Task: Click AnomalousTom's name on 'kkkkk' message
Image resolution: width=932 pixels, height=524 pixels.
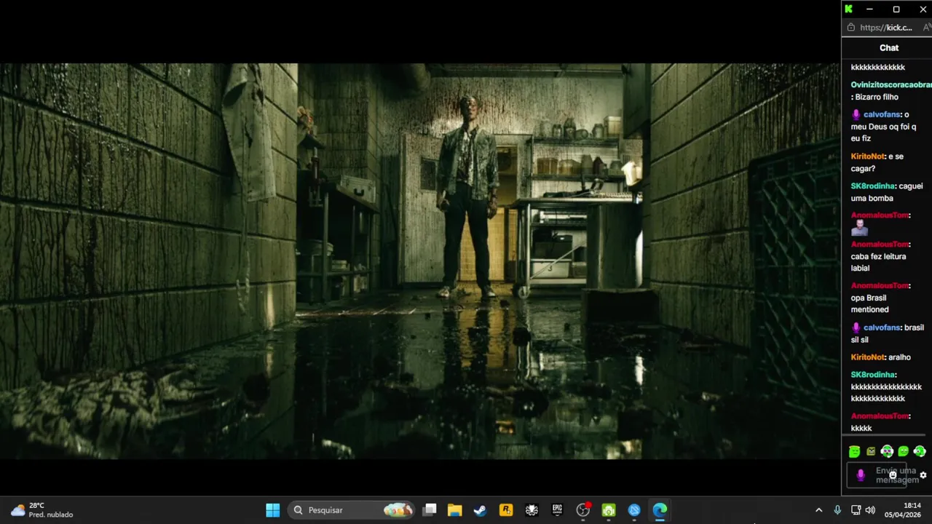Action: point(880,416)
